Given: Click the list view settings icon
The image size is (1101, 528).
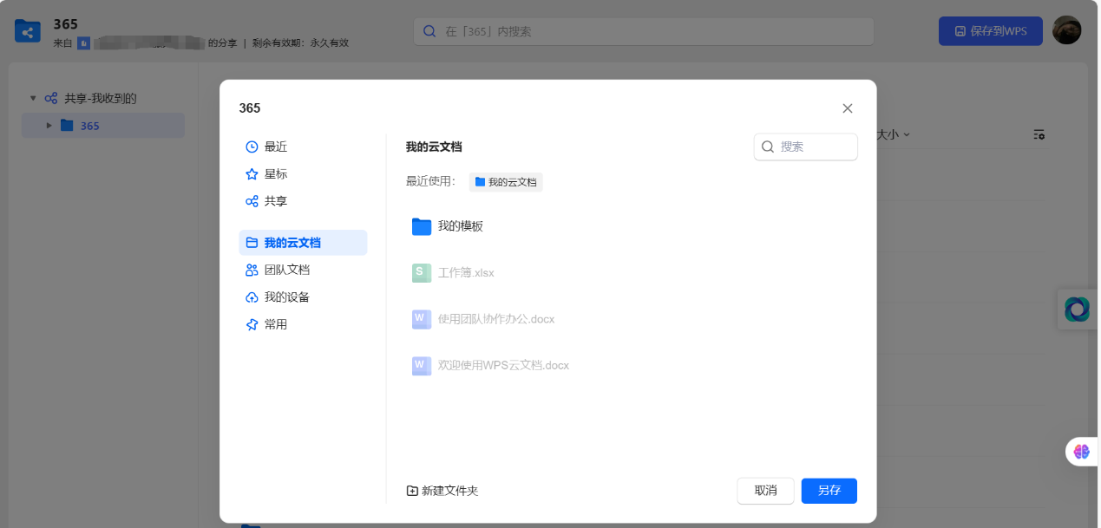Looking at the screenshot, I should click(x=1039, y=134).
